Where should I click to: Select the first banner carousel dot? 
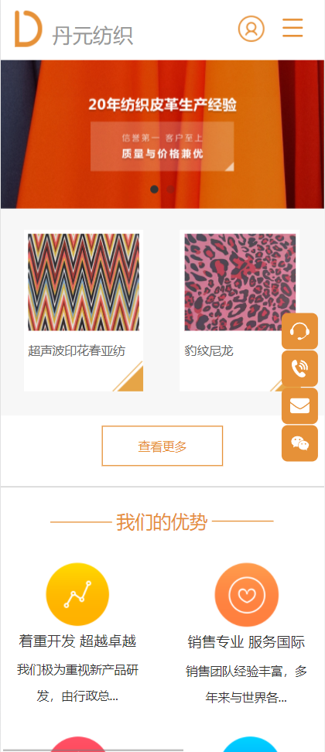point(154,189)
